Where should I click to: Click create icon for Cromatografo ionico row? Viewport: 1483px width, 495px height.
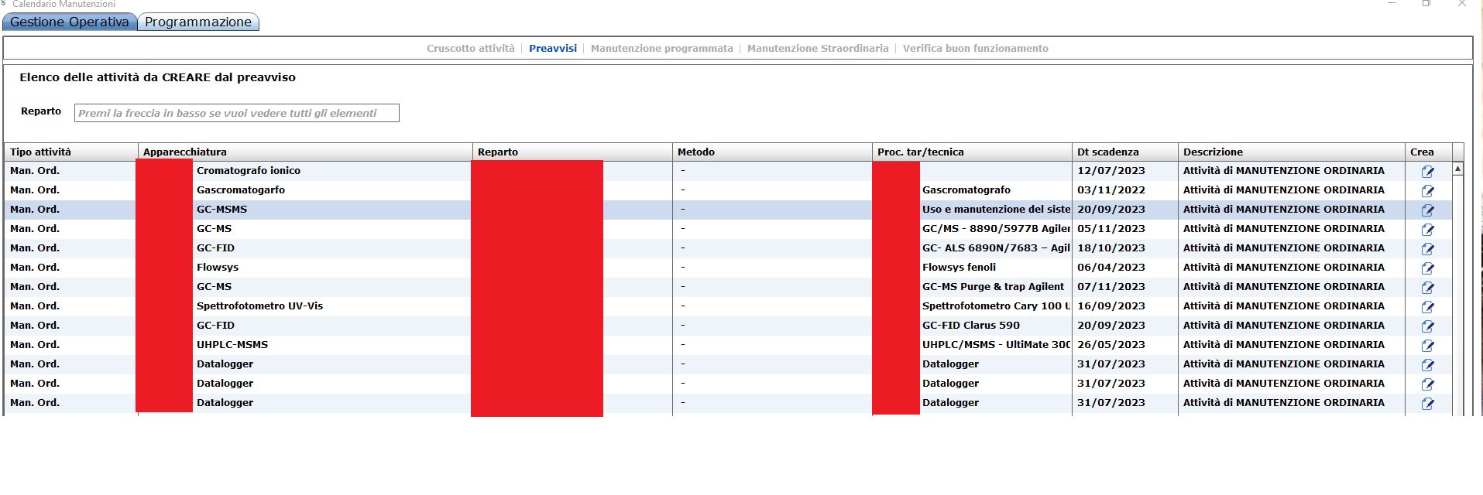click(x=1427, y=172)
